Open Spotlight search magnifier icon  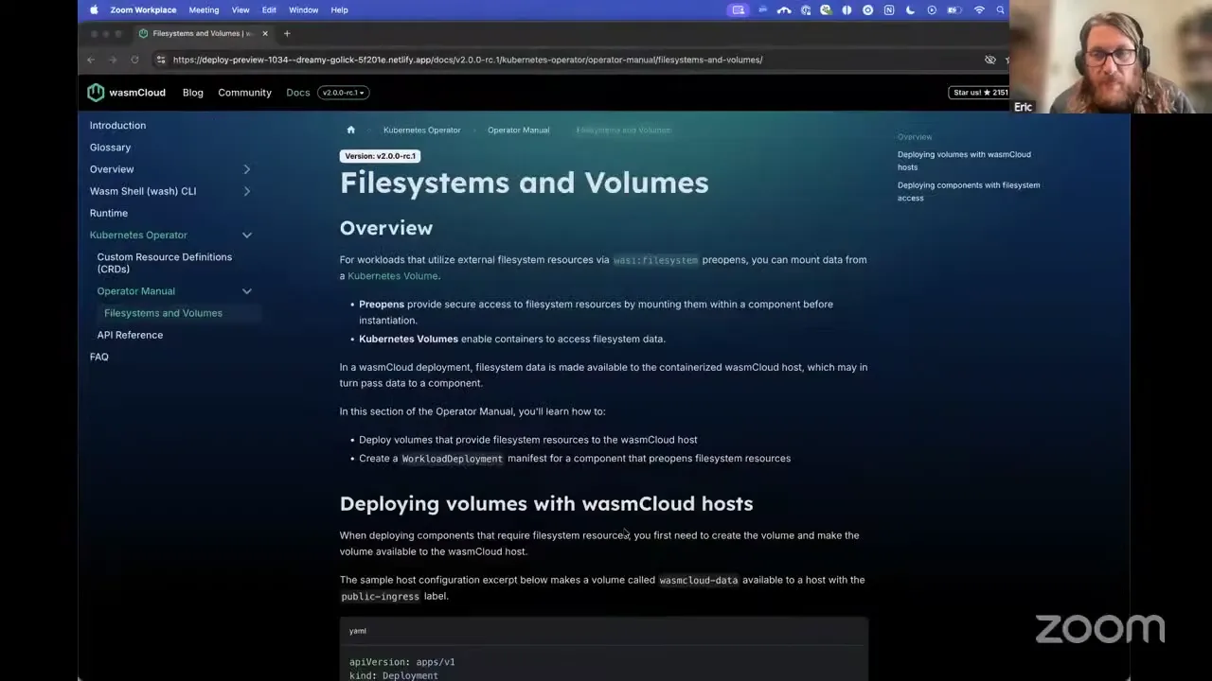pos(1000,9)
